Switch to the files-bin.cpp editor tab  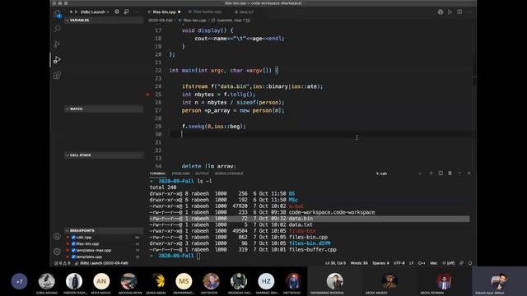tap(165, 12)
